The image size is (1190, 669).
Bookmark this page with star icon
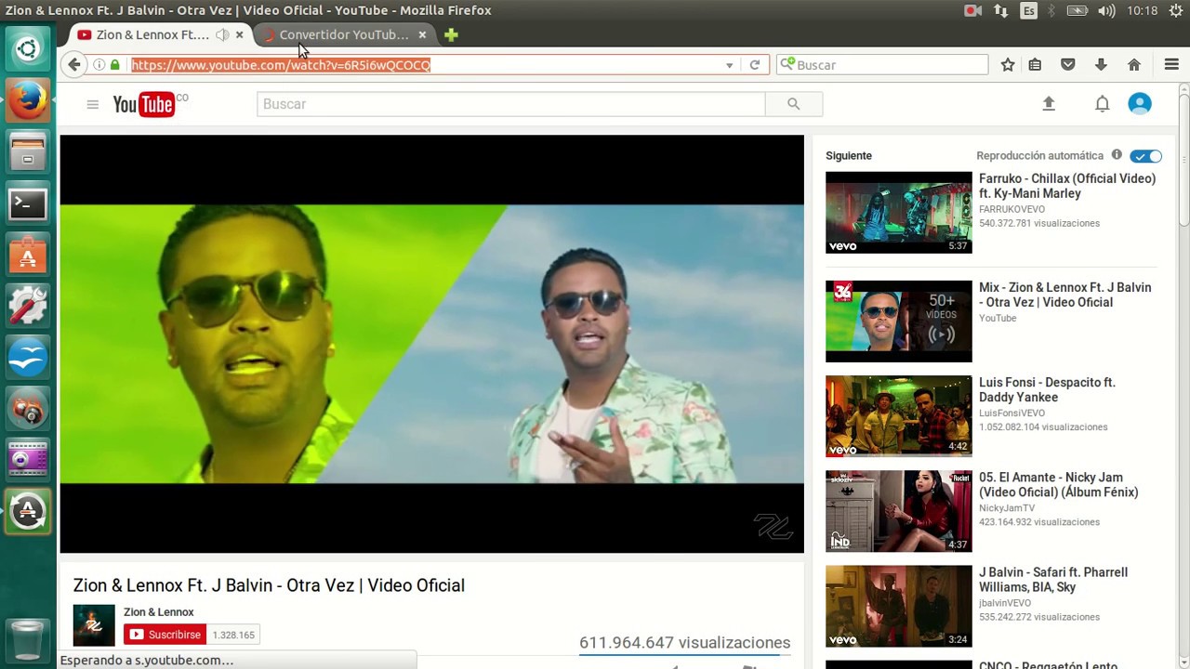tap(1008, 65)
